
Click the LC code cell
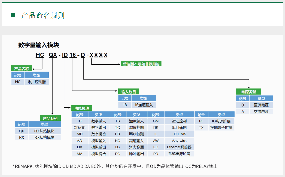[x=118, y=147]
